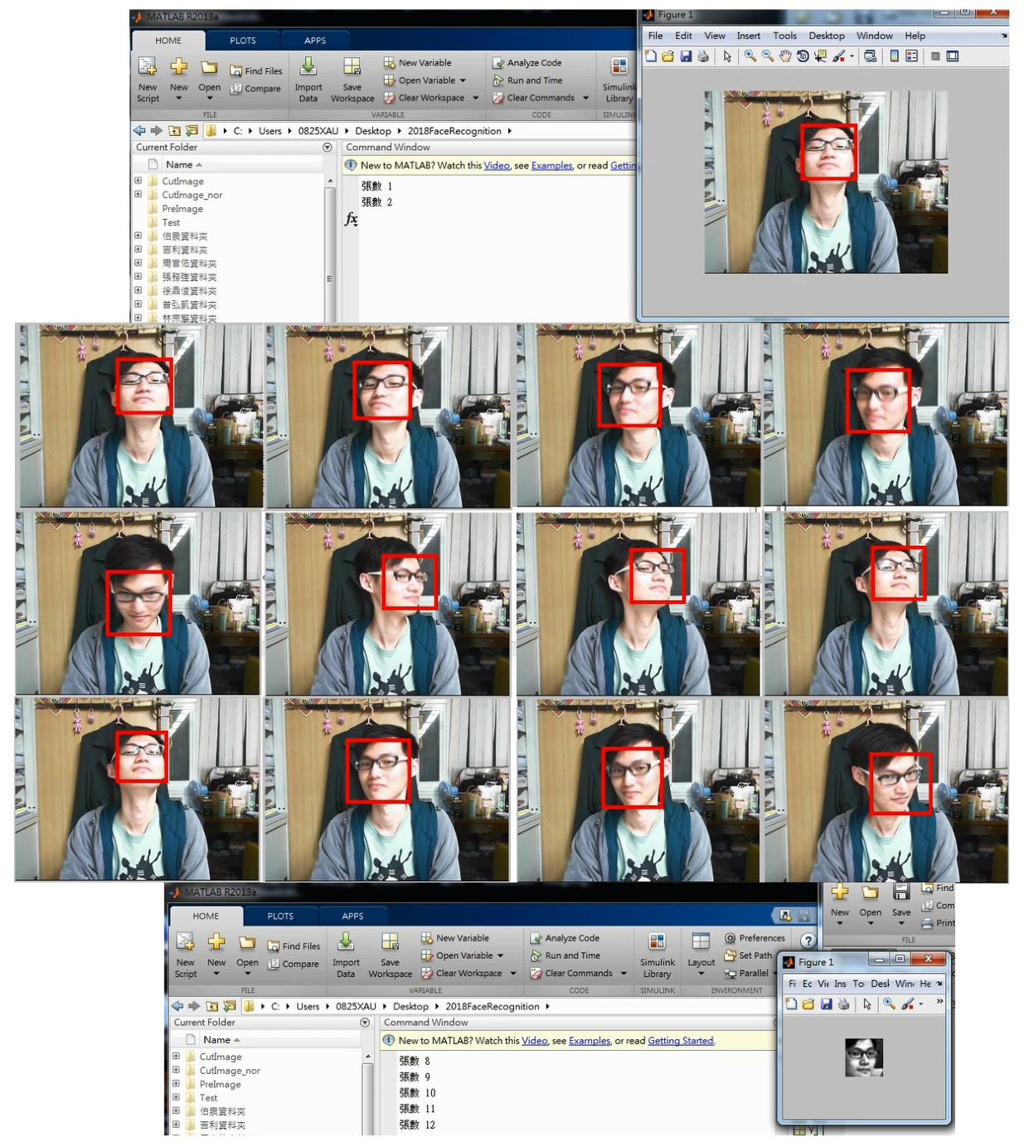Viewport: 1024px width, 1147px height.
Task: Expand the PreImage folder with plus sign
Action: point(176,1084)
